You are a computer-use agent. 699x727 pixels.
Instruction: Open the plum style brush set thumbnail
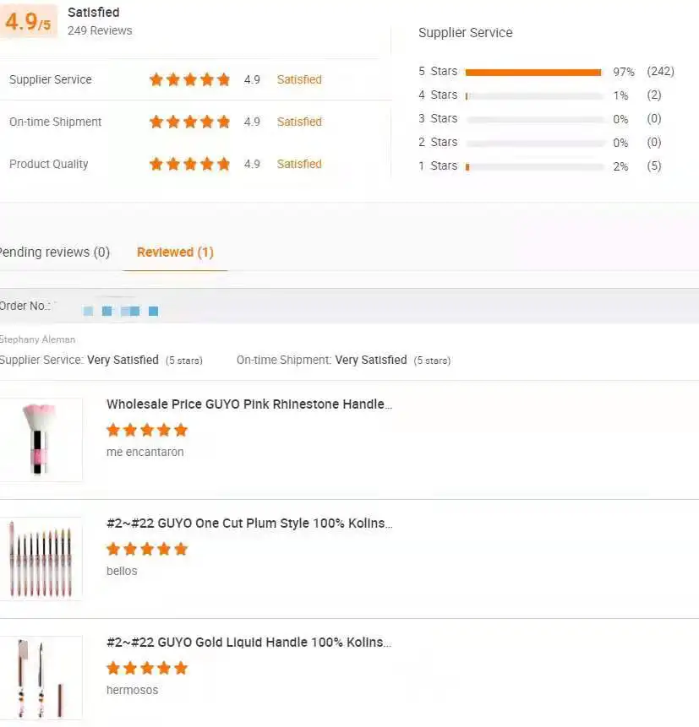tap(40, 558)
